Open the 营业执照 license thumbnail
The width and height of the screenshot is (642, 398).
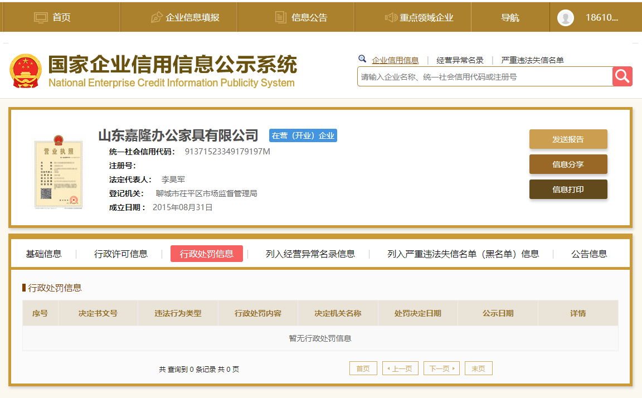point(59,172)
